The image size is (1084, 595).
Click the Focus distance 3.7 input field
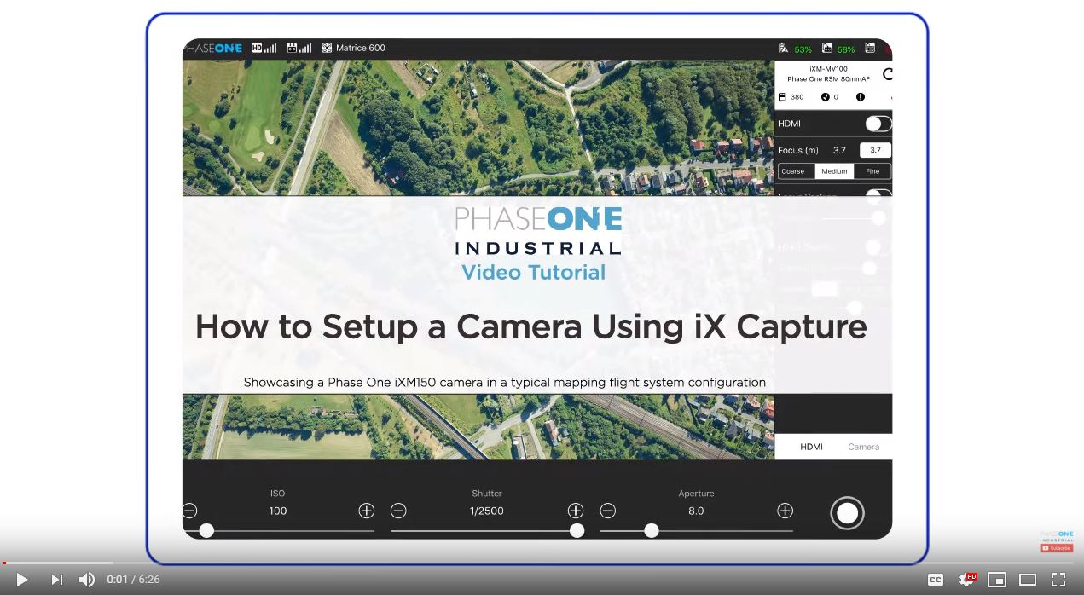coord(875,149)
